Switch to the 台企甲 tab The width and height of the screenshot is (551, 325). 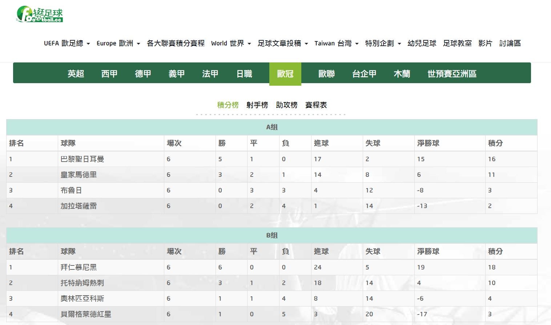point(364,74)
